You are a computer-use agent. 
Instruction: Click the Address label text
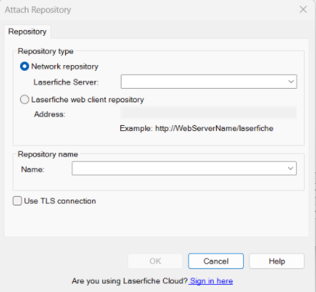[x=49, y=114]
